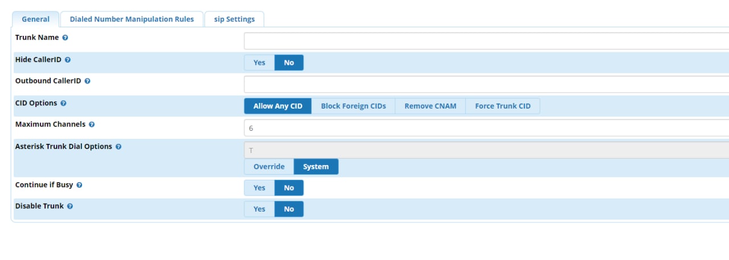The width and height of the screenshot is (729, 260).
Task: Click help icon next to Trunk Name
Action: pyautogui.click(x=65, y=38)
